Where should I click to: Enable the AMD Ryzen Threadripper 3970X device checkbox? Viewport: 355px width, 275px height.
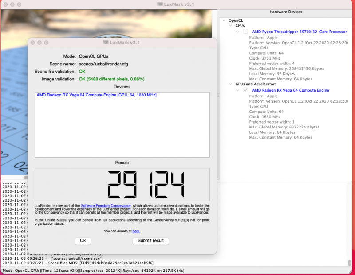245,32
